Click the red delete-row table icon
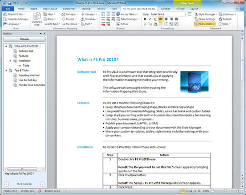 tap(103, 24)
